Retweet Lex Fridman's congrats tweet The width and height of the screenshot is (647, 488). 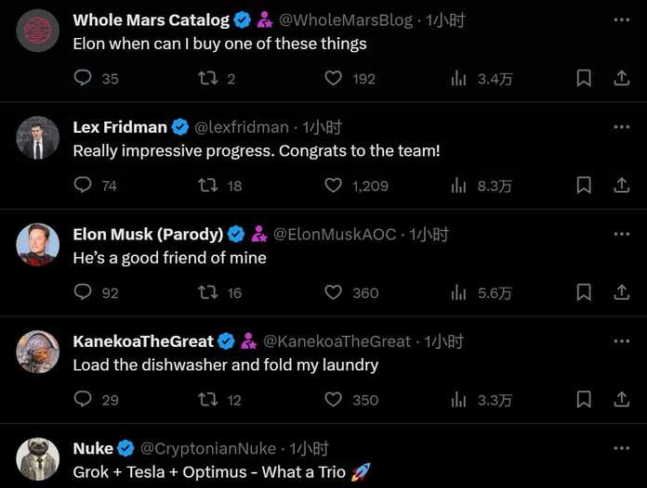tap(208, 186)
